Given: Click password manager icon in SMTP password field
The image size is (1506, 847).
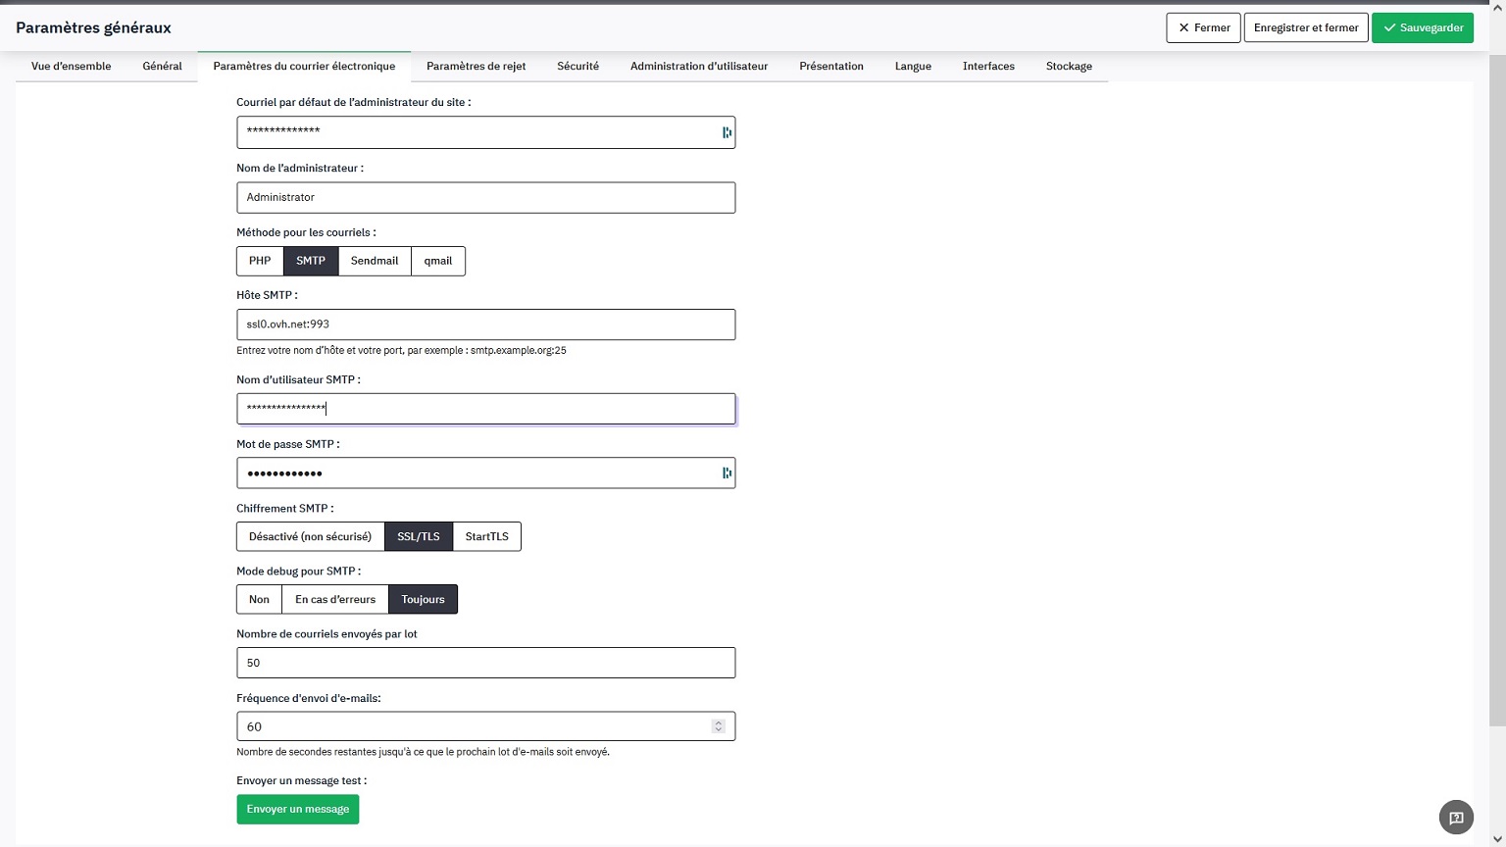Looking at the screenshot, I should tap(727, 473).
